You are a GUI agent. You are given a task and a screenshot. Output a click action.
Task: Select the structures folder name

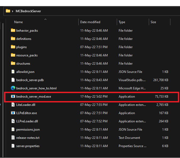(x=23, y=64)
